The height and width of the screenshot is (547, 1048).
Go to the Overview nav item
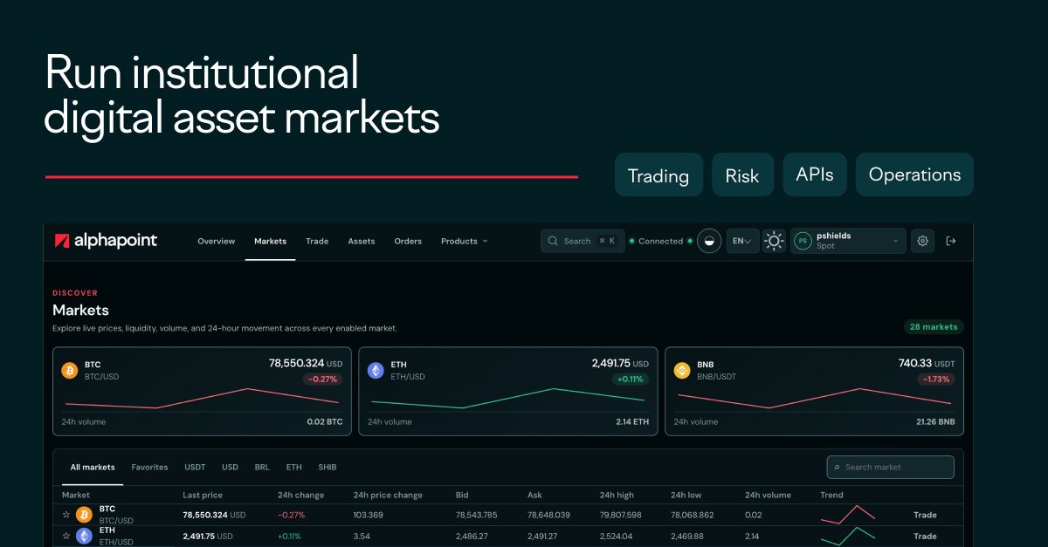tap(217, 241)
